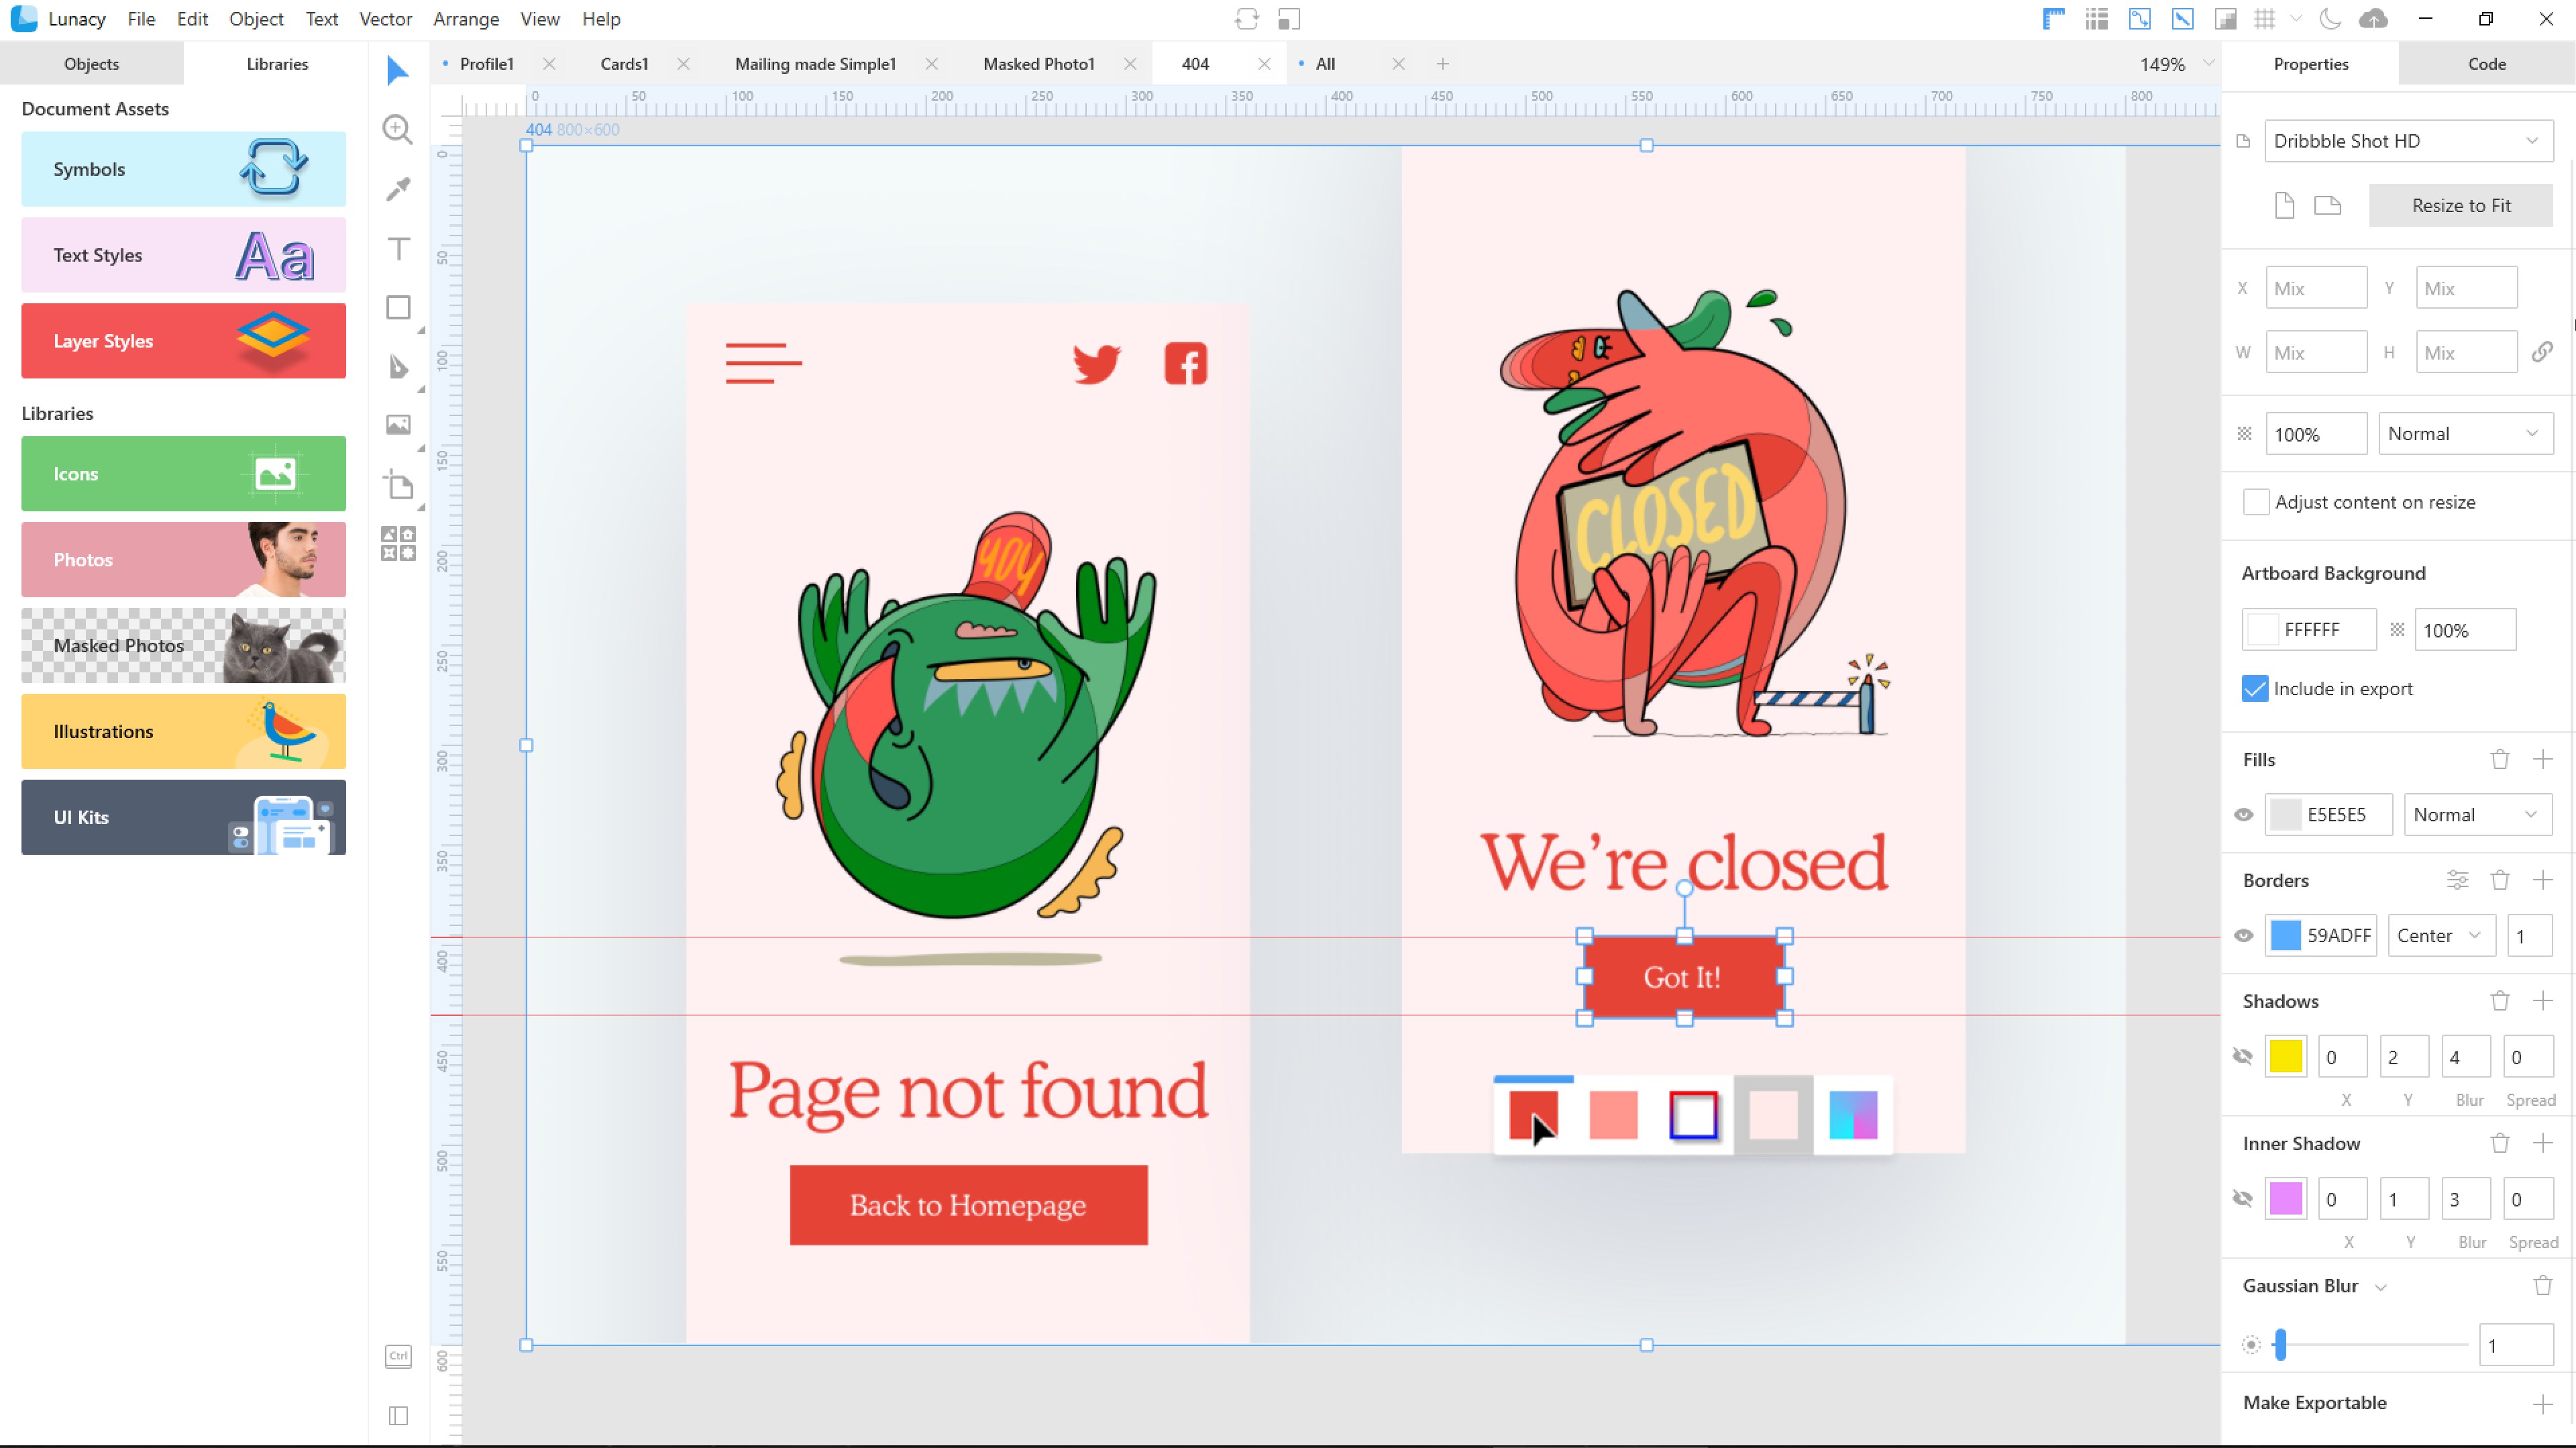
Task: Enable Adjust content on resize checkbox
Action: click(2256, 502)
